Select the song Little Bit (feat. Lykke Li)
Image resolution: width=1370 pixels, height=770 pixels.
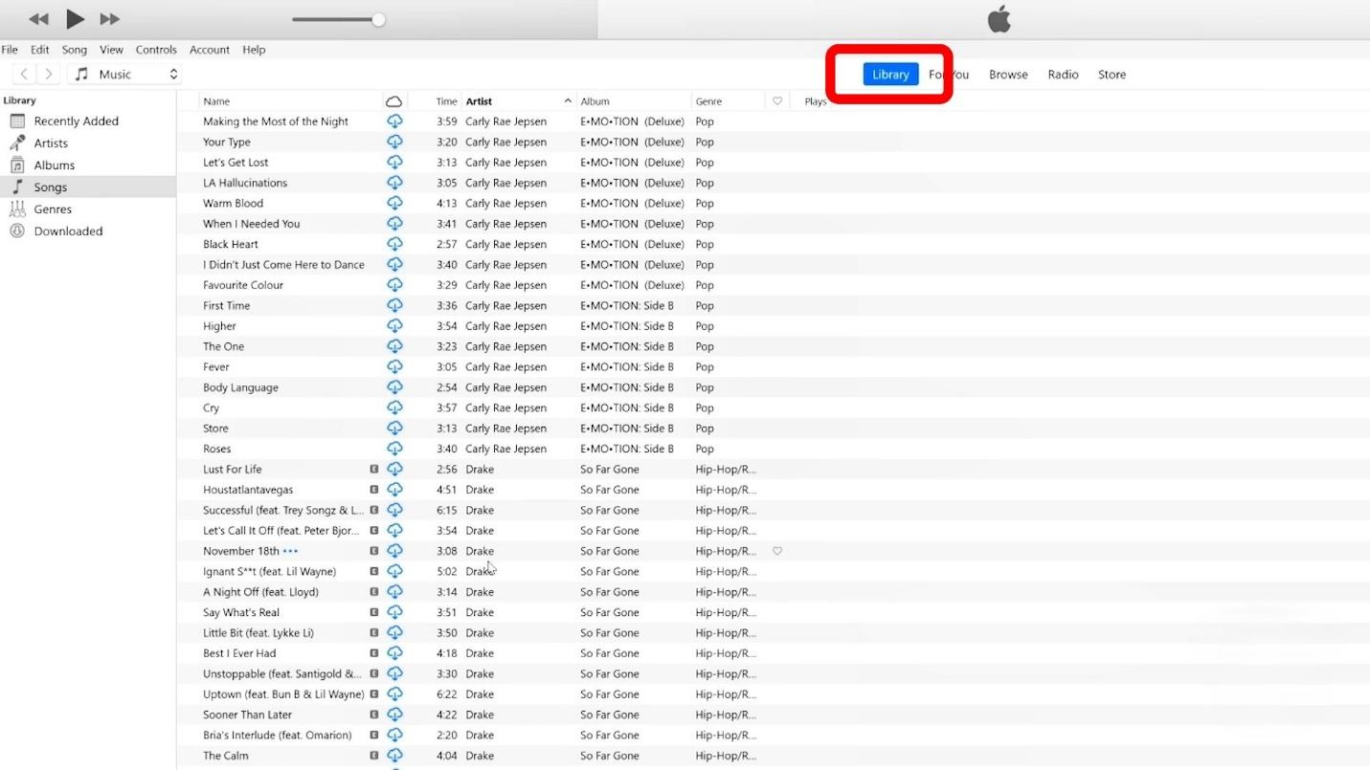[258, 633]
